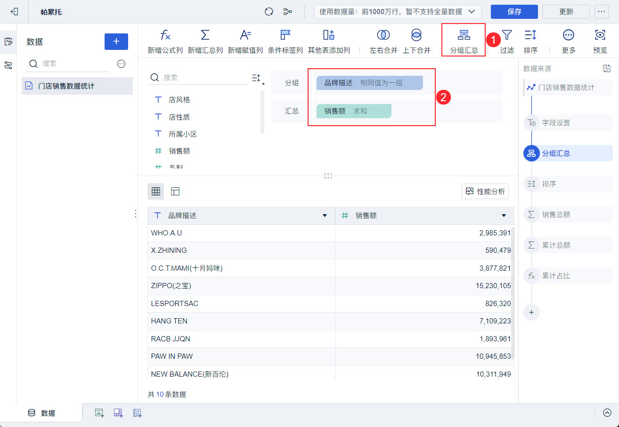Click 新增赋值列 tool
The width and height of the screenshot is (619, 427).
tap(245, 42)
